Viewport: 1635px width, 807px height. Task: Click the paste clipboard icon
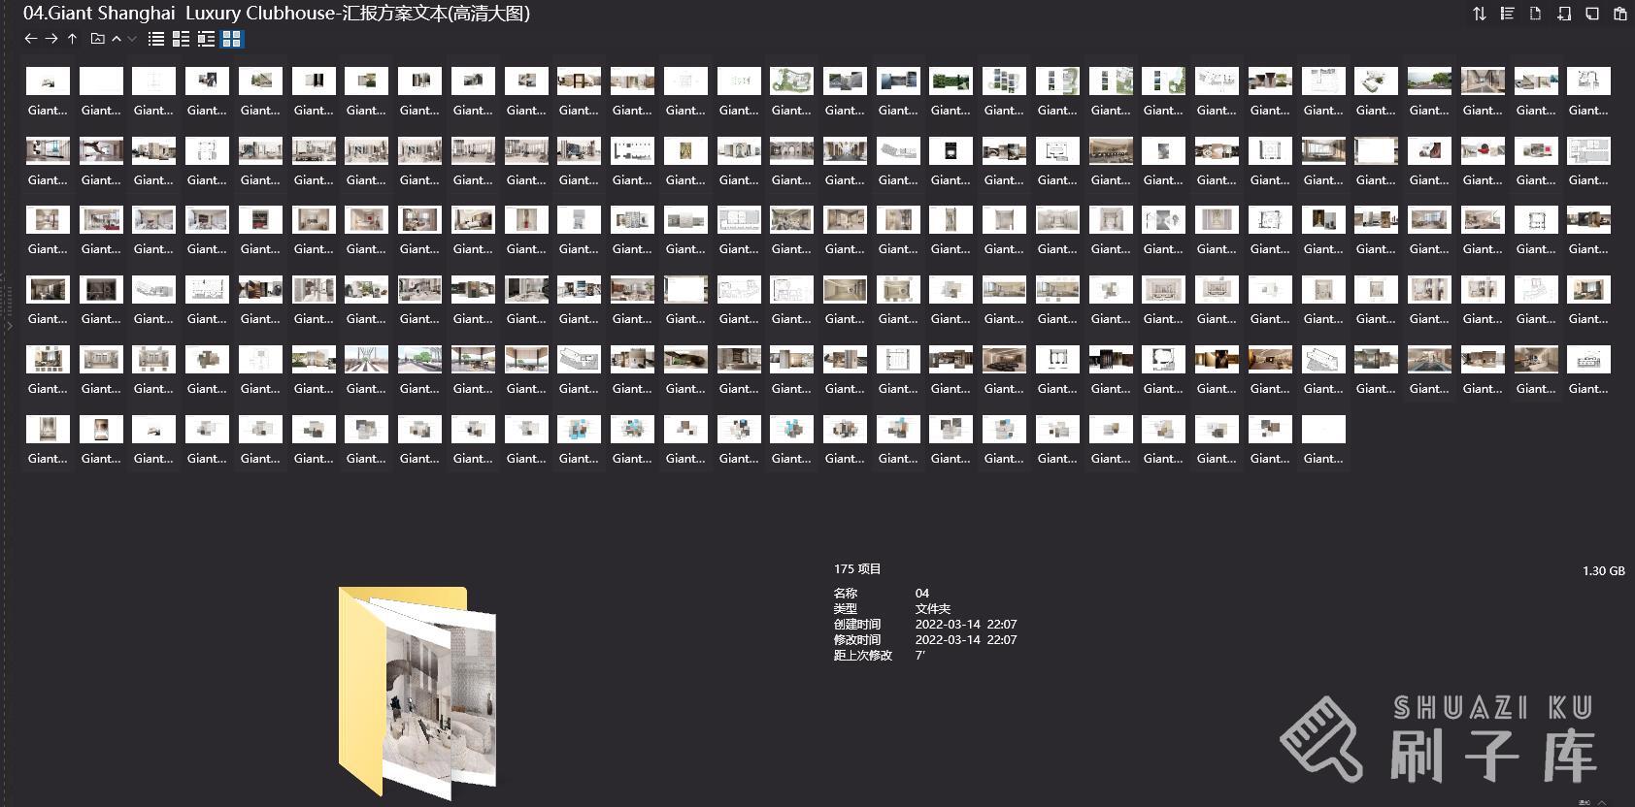(x=1619, y=14)
